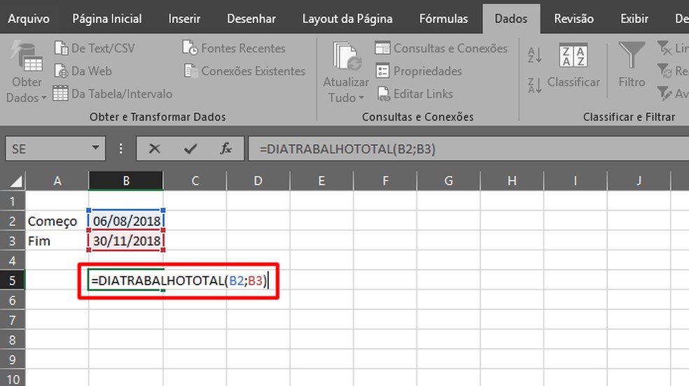Click inside the formula bar text
689x386 pixels.
[x=347, y=149]
